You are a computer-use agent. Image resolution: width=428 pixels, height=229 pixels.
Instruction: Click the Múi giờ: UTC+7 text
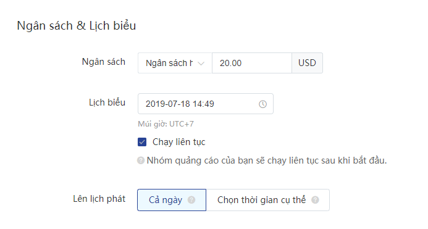[x=166, y=124]
